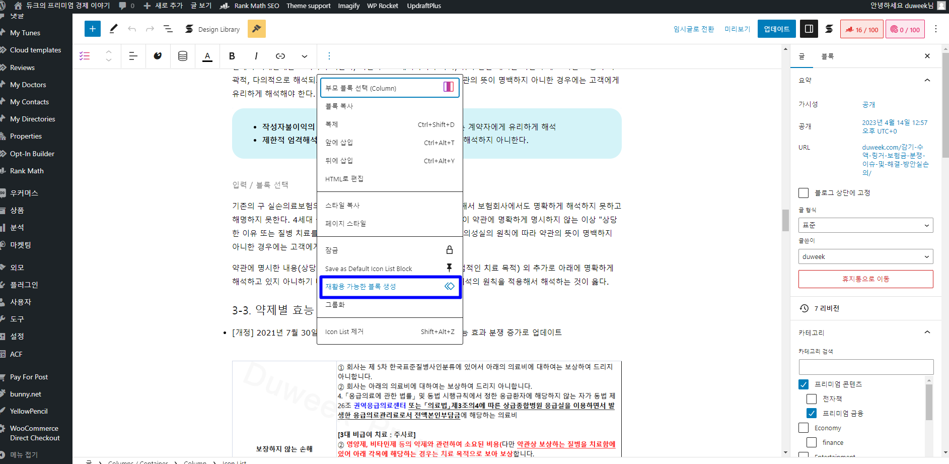This screenshot has height=464, width=949.
Task: Check the Economy category
Action: (x=804, y=428)
